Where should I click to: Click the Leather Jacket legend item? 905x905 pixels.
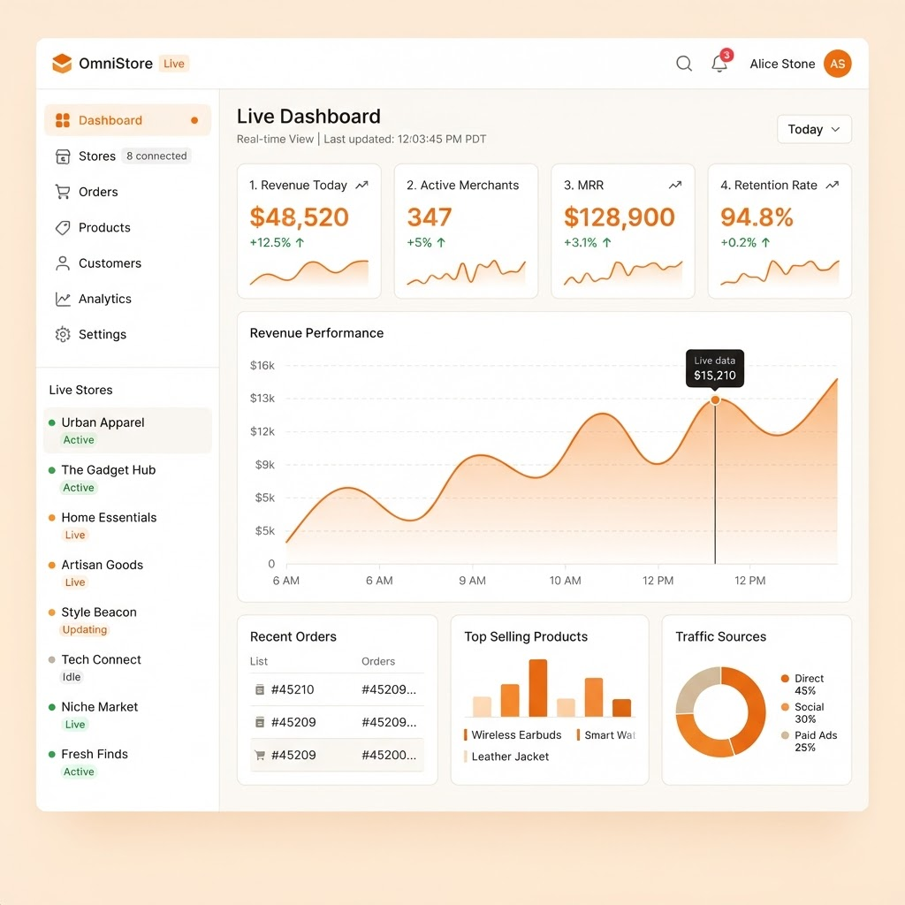coord(506,757)
